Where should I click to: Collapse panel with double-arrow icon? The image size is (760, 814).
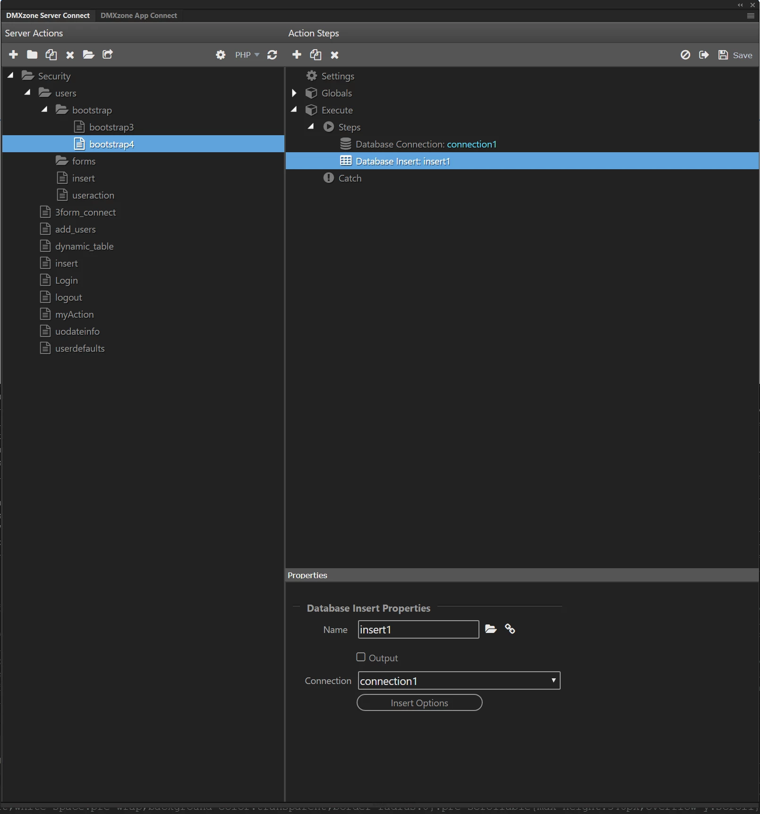[740, 5]
